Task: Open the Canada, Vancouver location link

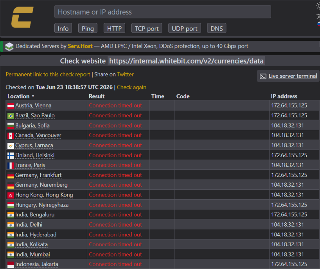Action: pos(38,135)
